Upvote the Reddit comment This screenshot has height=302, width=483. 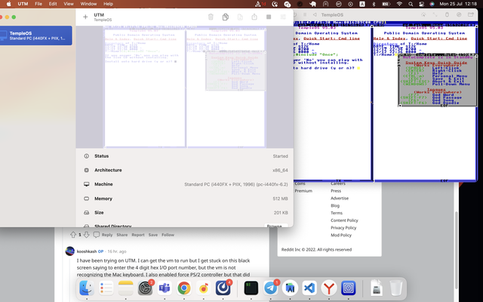point(73,235)
